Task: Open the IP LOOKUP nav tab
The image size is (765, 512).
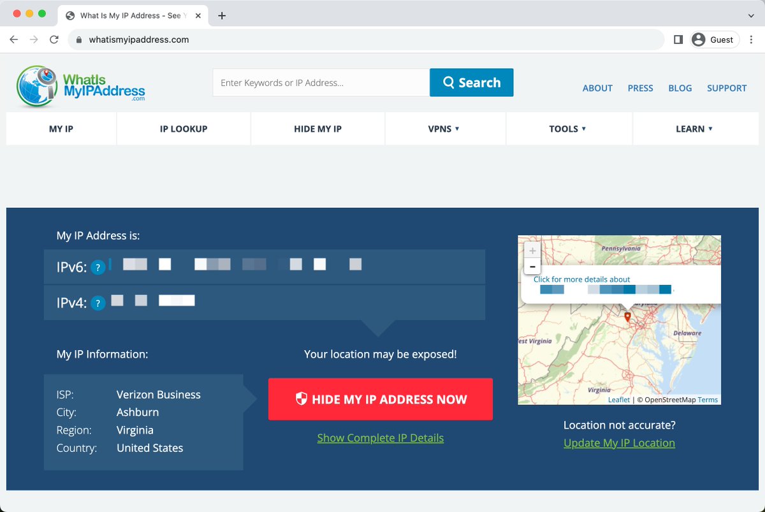Action: click(x=184, y=129)
